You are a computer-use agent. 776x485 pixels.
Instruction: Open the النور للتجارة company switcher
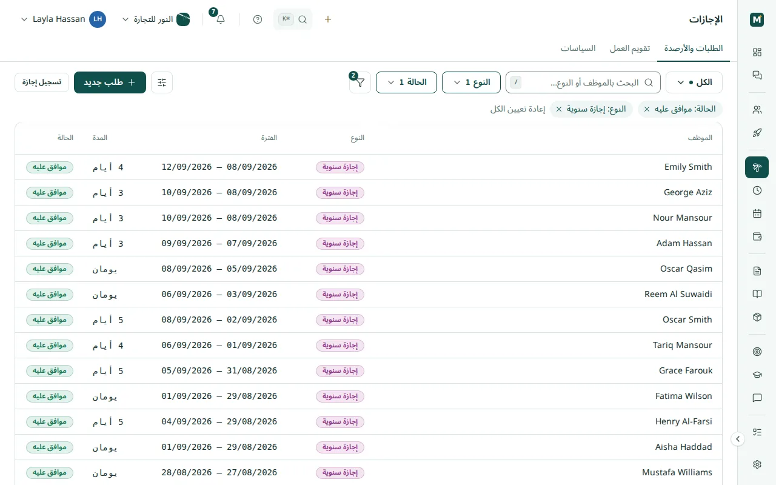coord(156,19)
